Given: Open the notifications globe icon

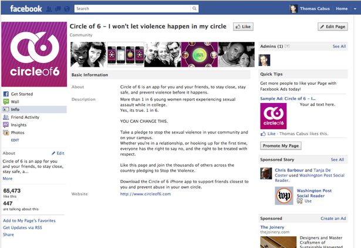Looking at the screenshot, I should 67,9.
